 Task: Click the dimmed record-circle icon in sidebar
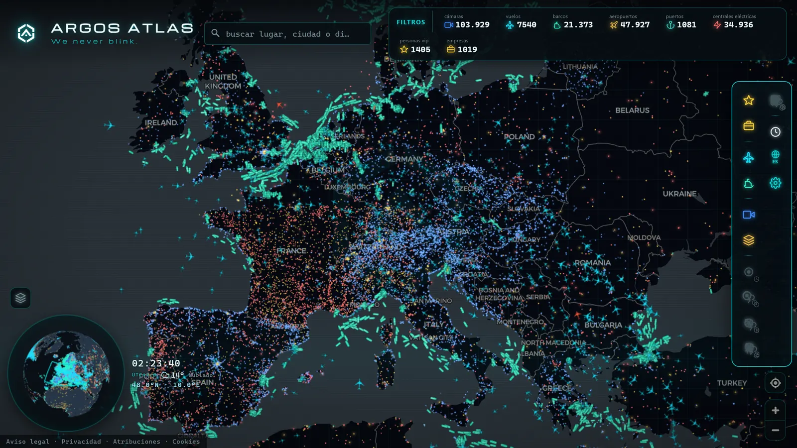(750, 273)
